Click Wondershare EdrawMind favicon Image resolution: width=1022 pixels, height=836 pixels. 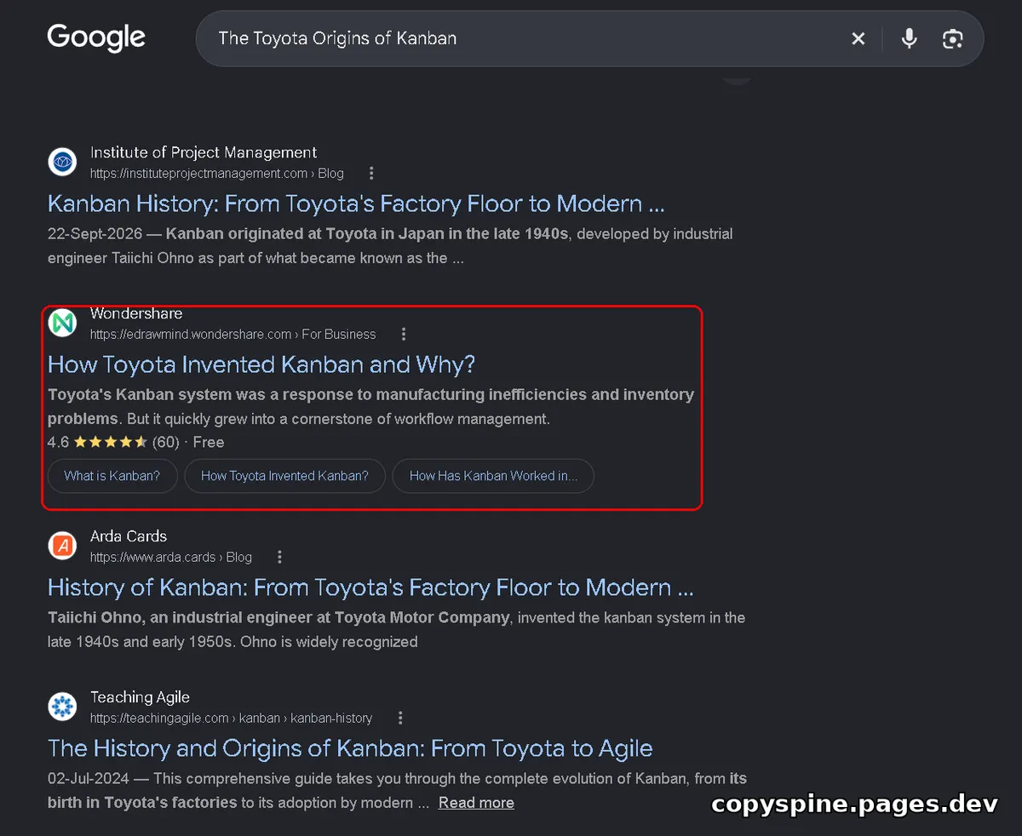click(62, 323)
